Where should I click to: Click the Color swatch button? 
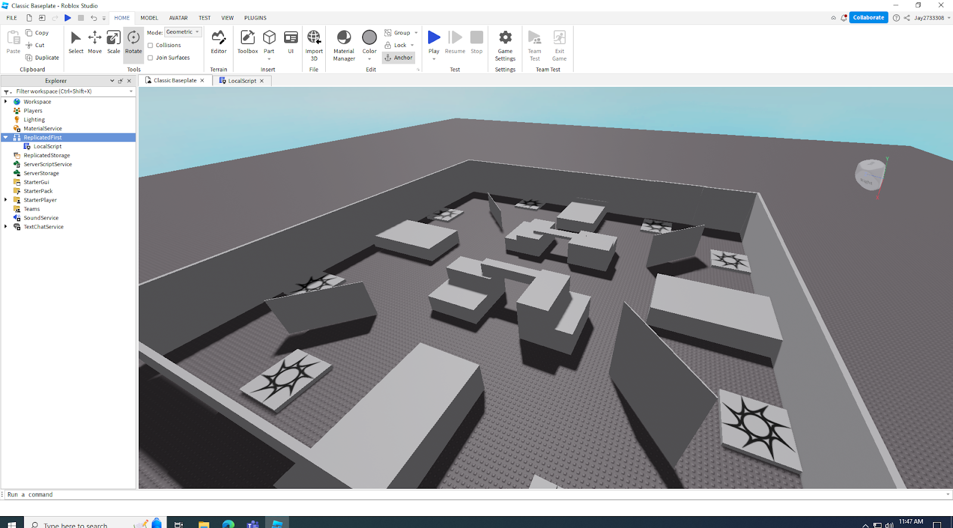(x=369, y=38)
